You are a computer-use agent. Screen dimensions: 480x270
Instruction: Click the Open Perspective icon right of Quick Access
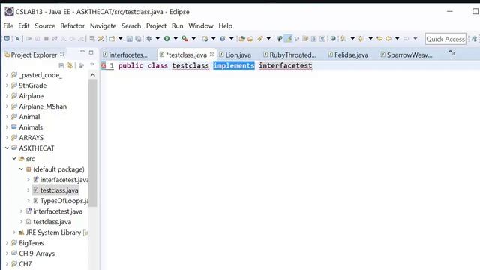point(475,38)
